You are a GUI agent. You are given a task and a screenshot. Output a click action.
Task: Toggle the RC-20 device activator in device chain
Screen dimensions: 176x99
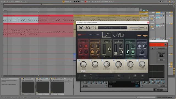[37, 79]
